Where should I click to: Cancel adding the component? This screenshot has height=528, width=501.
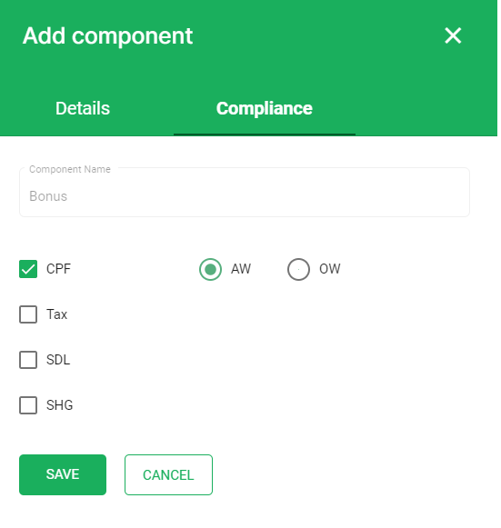pyautogui.click(x=168, y=474)
